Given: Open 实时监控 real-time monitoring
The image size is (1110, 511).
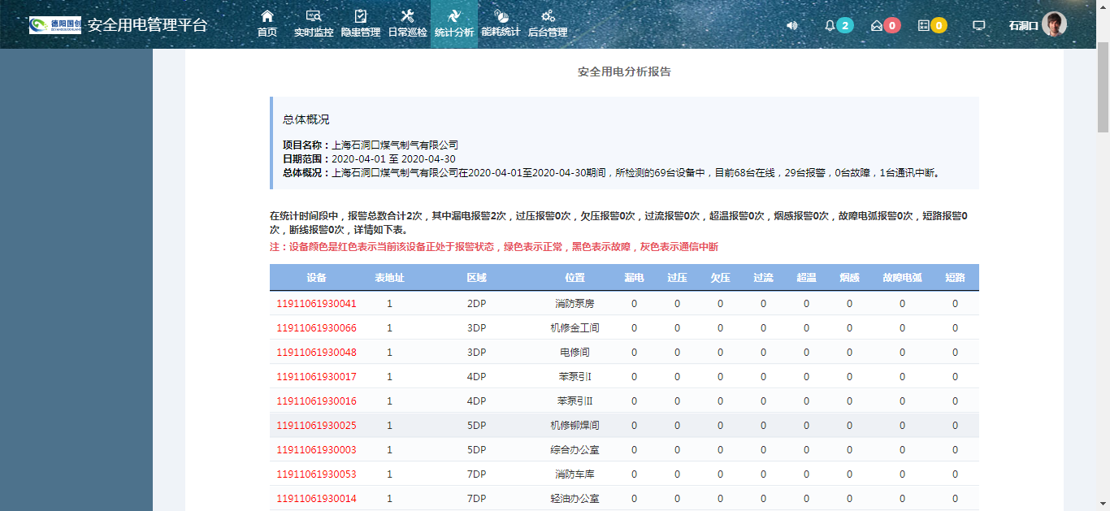Looking at the screenshot, I should pos(314,24).
